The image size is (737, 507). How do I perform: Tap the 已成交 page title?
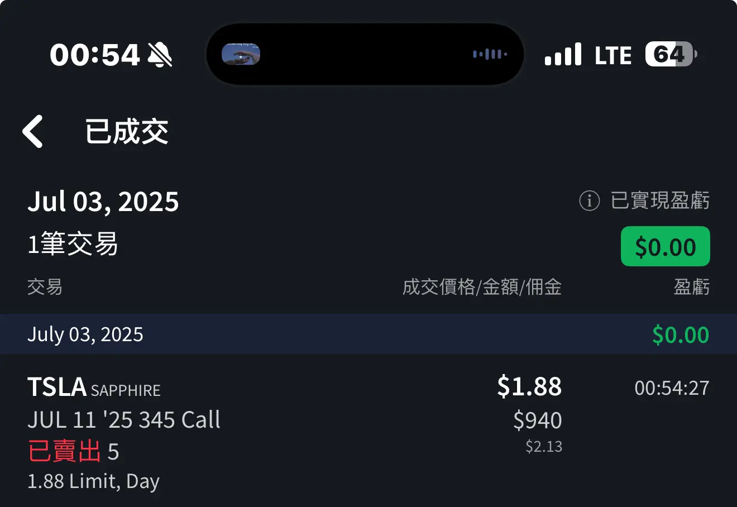(x=127, y=132)
